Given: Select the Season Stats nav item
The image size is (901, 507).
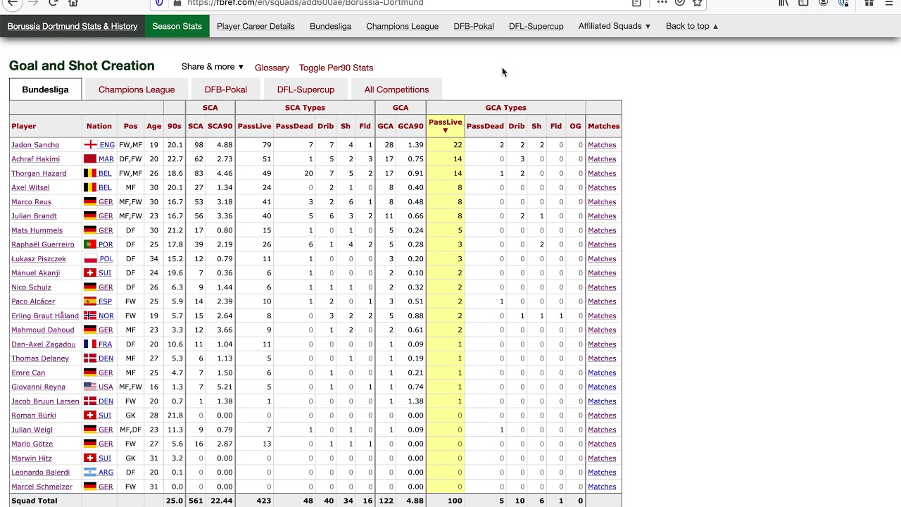Looking at the screenshot, I should (x=177, y=26).
